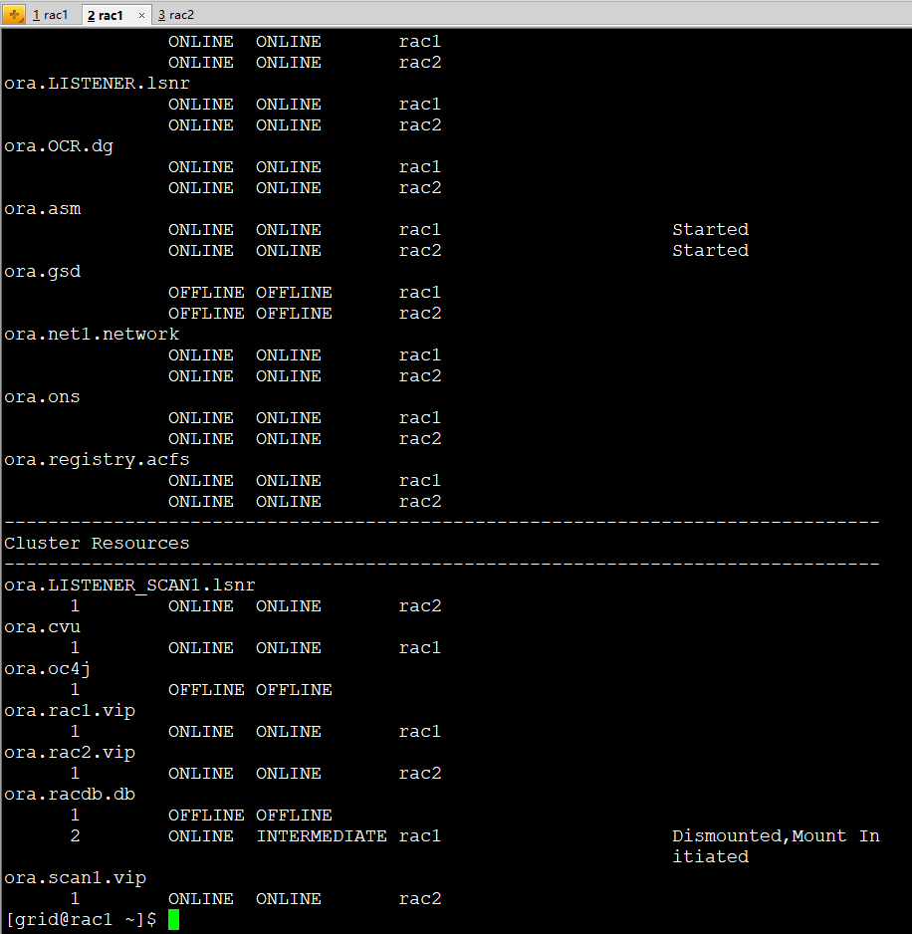The width and height of the screenshot is (912, 934).
Task: Click 'rac2' on the ora.gsd OFFLINE row
Action: (x=420, y=314)
